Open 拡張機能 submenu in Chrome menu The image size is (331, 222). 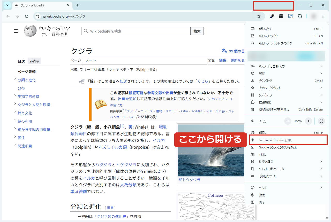point(286,102)
